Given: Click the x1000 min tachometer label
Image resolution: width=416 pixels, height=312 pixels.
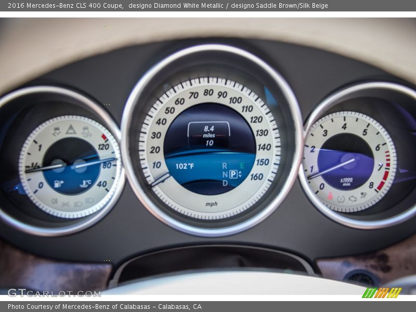Looking at the screenshot, I should pyautogui.click(x=346, y=181).
